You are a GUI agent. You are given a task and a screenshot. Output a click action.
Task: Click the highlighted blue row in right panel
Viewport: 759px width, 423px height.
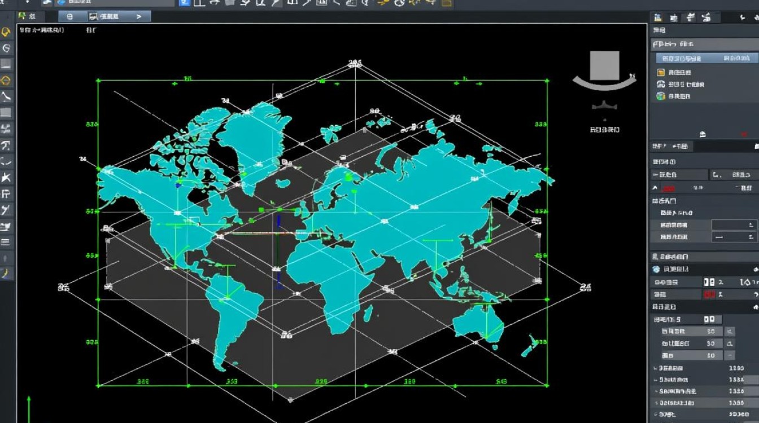point(706,58)
